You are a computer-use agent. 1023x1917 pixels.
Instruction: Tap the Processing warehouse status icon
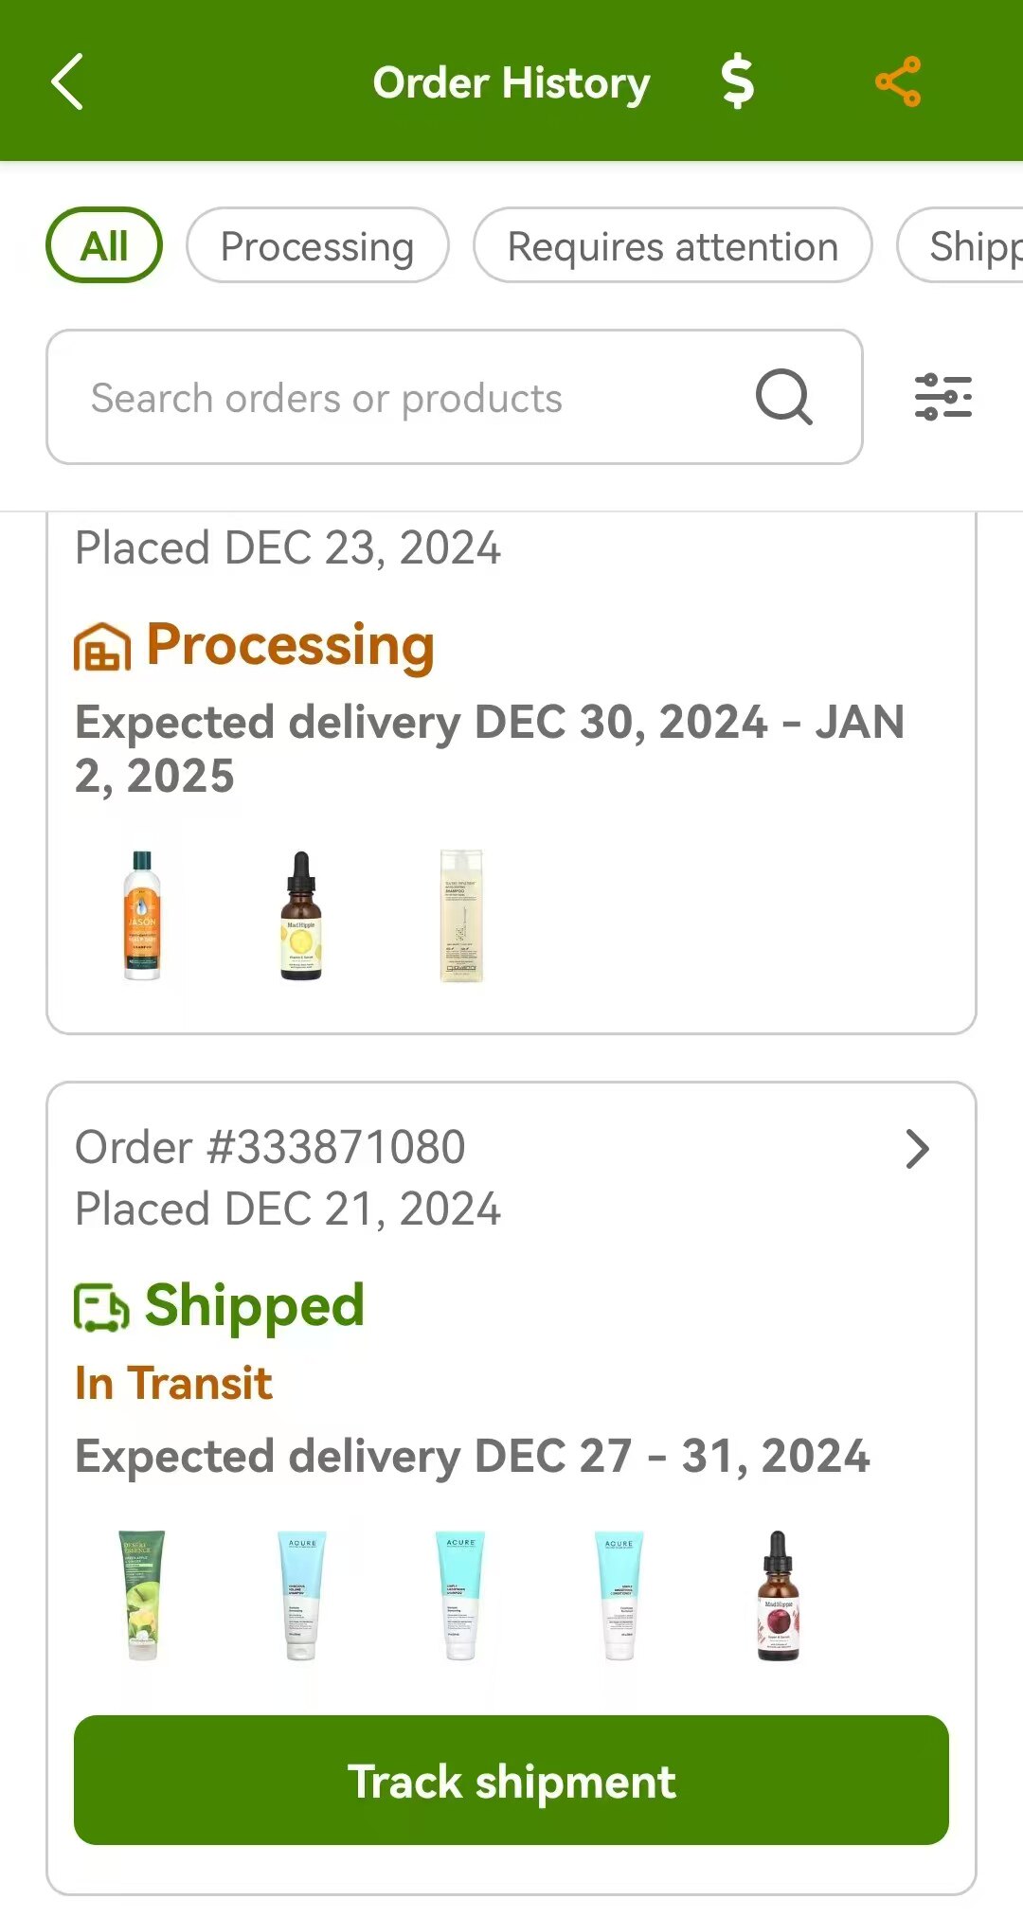101,648
